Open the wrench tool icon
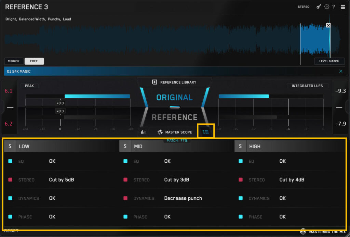 click(x=319, y=7)
